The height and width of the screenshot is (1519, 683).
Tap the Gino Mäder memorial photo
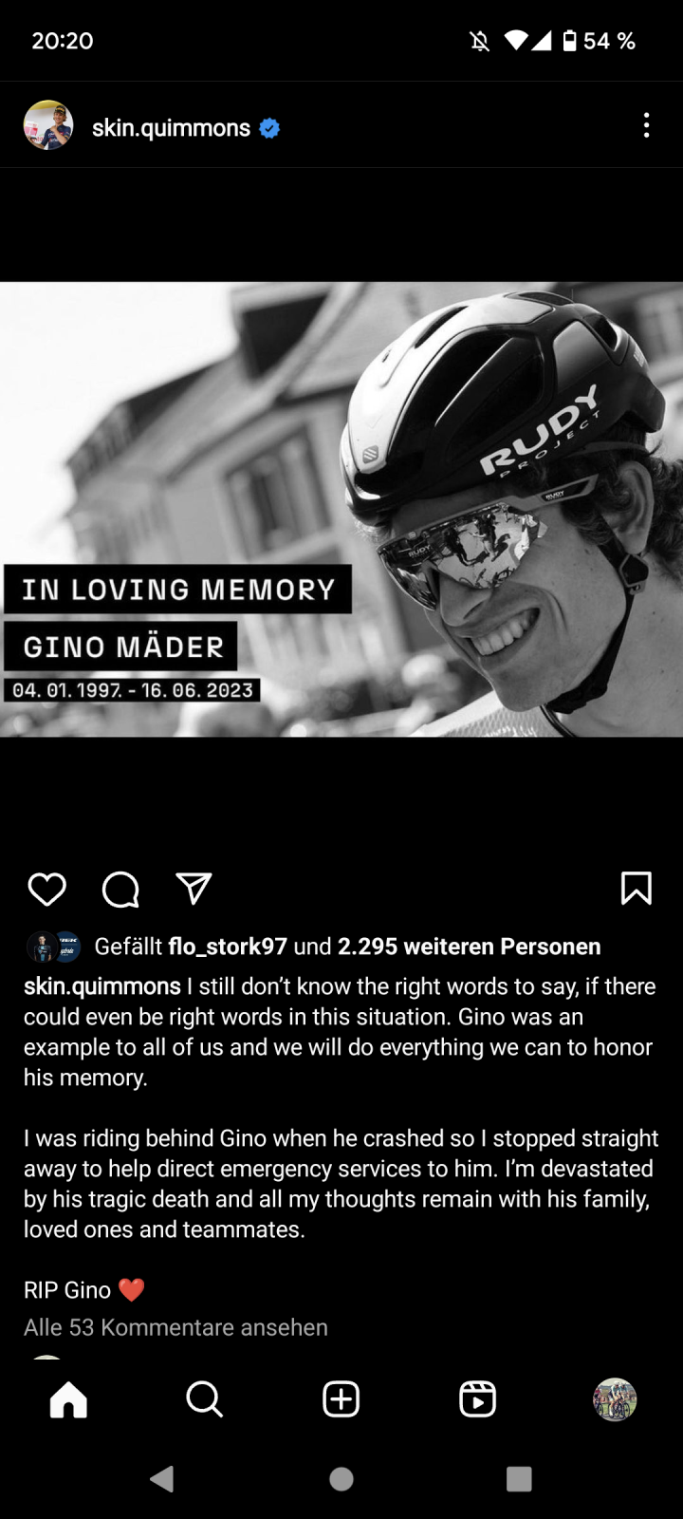tap(341, 509)
